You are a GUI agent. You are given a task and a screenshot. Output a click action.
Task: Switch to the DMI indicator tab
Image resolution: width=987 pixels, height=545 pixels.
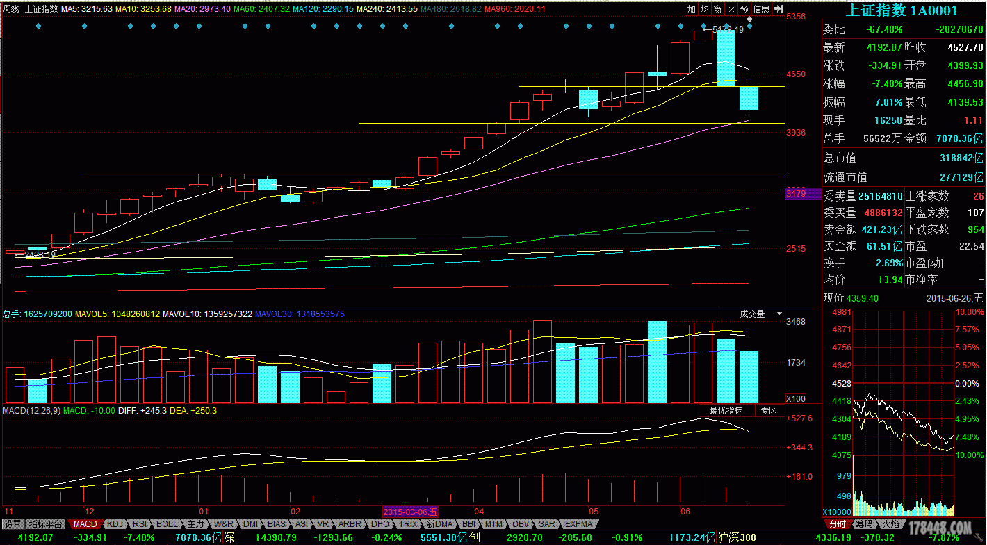click(x=250, y=523)
